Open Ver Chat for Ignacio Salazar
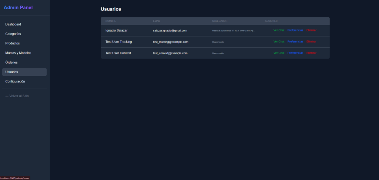The width and height of the screenshot is (379, 180). pos(279,30)
